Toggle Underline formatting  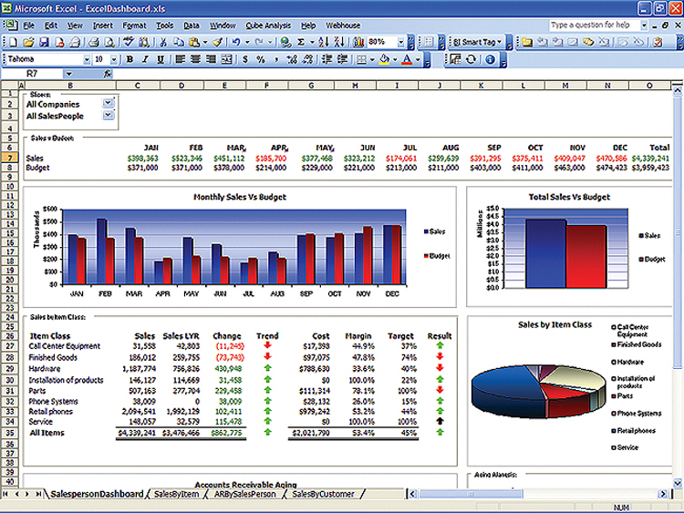[161, 60]
